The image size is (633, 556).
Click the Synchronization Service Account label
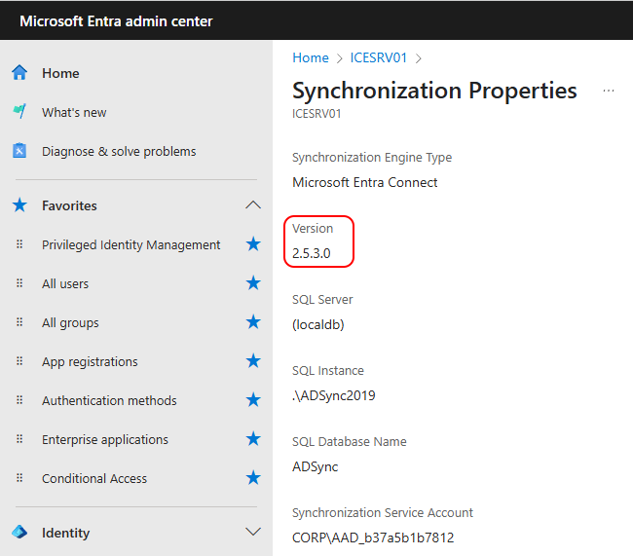(x=383, y=513)
